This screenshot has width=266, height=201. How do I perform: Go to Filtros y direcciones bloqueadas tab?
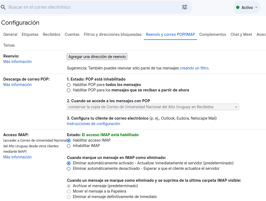[113, 34]
